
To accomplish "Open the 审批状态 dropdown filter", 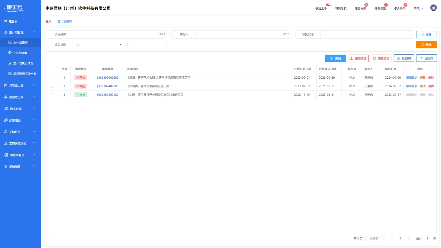I will (367, 34).
